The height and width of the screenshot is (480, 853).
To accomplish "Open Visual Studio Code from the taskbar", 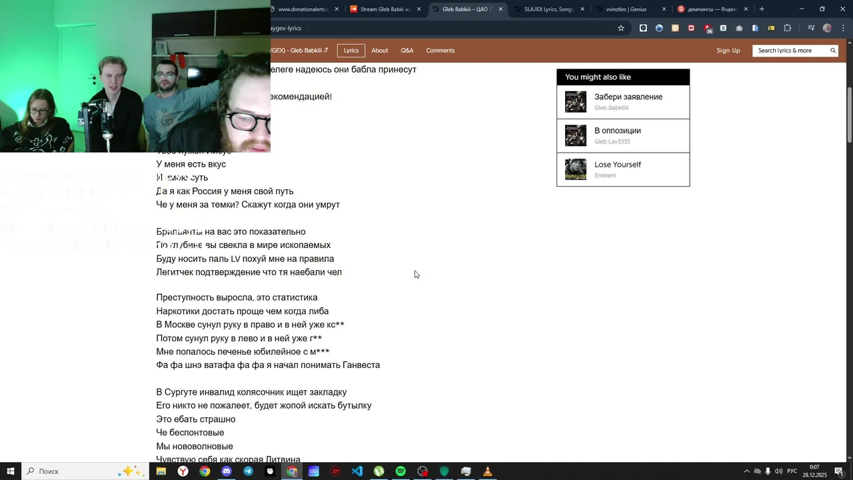I will click(x=357, y=471).
